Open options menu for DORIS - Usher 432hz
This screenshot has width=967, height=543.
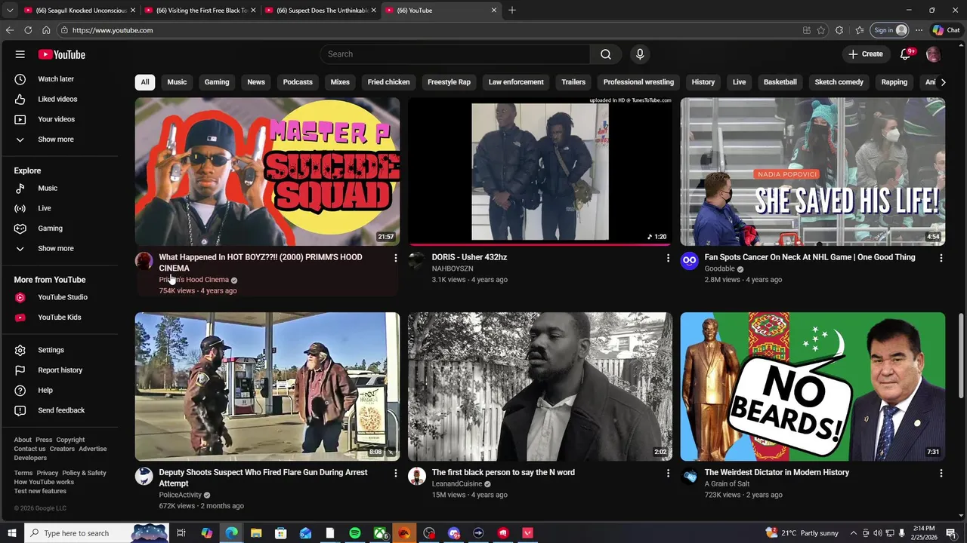(x=668, y=258)
